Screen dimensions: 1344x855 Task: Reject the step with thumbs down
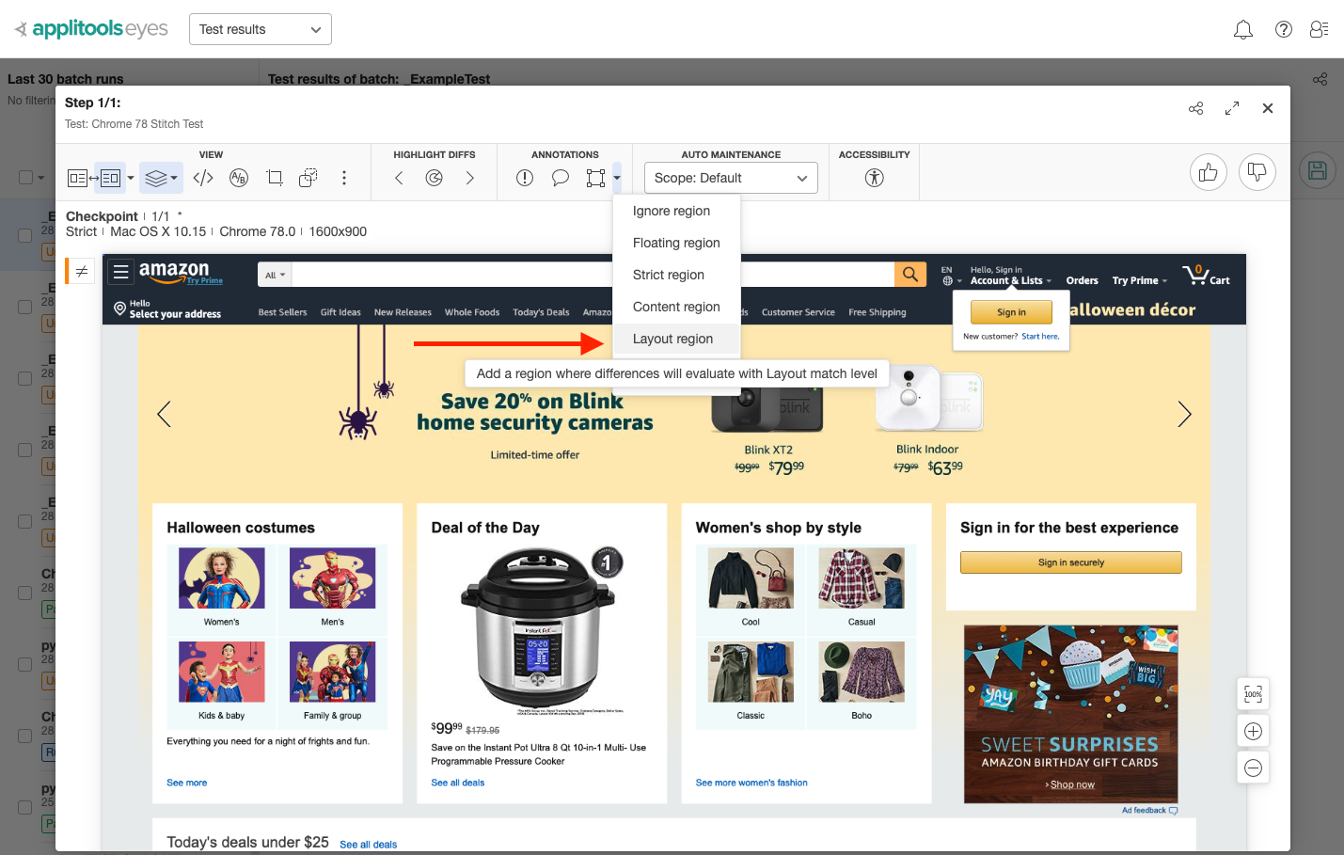coord(1257,172)
